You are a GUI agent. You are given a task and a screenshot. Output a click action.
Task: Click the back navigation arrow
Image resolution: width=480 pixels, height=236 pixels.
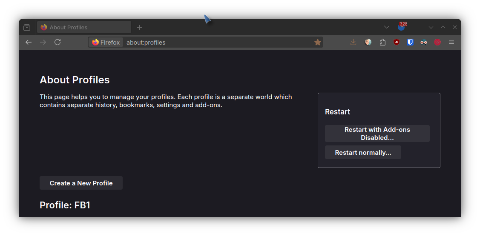click(29, 42)
